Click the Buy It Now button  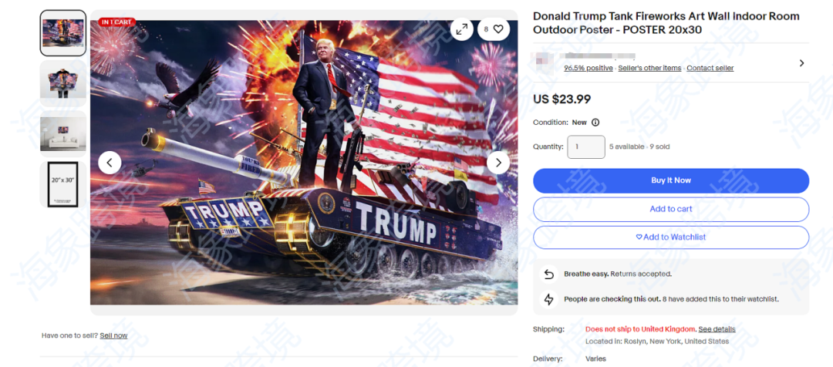pyautogui.click(x=671, y=180)
